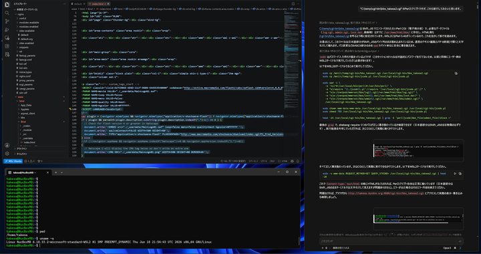Open the Accounts icon in activity bar
This screenshot has width=481, height=254.
point(7,145)
